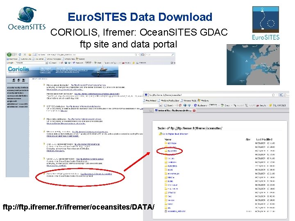This screenshot has width=295, height=221.
Task: Click the green Back button in Coriolis browser
Action: 9,54
